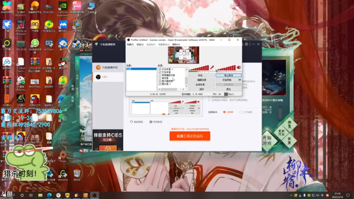Adjust desktop audio volume bar in OBS
The width and height of the screenshot is (354, 199).
tap(226, 68)
